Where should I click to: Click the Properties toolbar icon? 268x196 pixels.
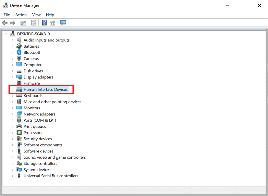click(34, 23)
